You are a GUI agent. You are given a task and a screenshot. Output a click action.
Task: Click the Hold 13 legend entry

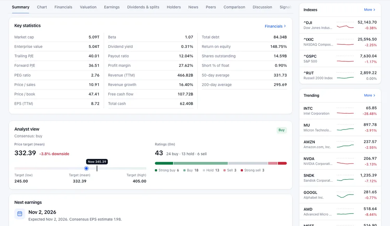tap(211, 170)
